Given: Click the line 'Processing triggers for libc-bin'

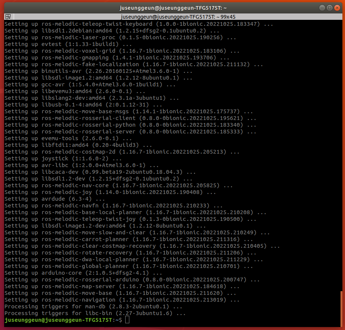Looking at the screenshot, I should point(95,314).
